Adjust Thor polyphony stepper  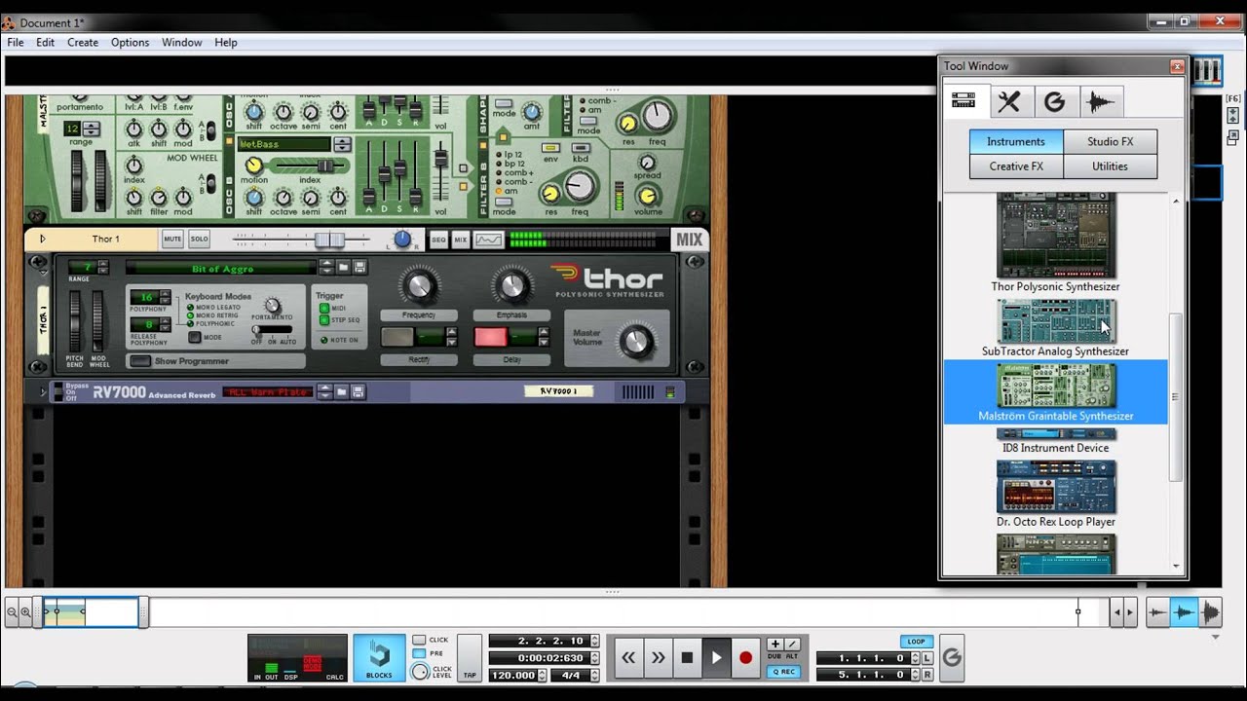click(165, 297)
